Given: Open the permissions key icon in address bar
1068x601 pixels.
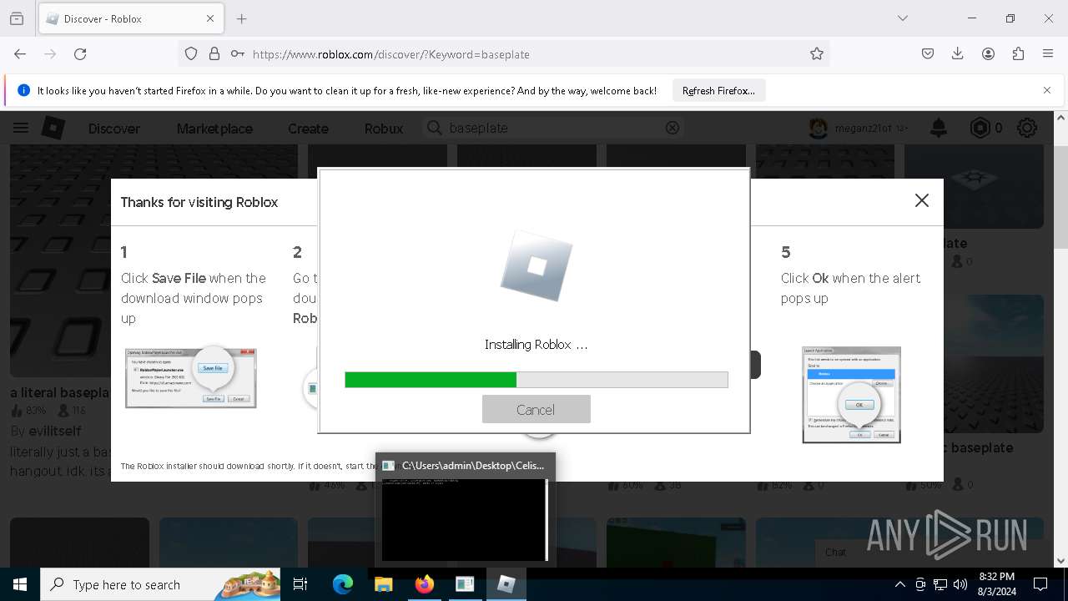Looking at the screenshot, I should click(x=238, y=54).
